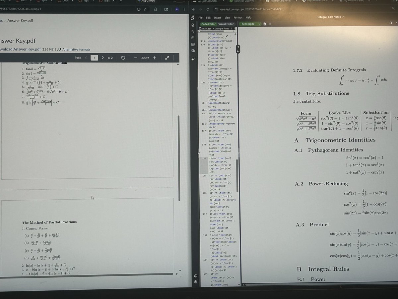This screenshot has width=398, height=299.
Task: Collapse the \section{Integral Rules} fold at line 123
Action: [x=206, y=104]
